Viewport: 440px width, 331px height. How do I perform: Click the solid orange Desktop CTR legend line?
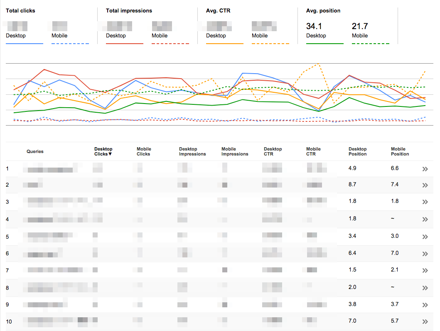224,44
